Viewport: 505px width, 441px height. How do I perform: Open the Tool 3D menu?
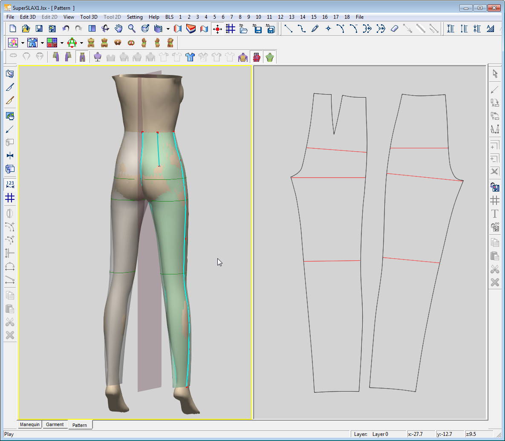click(x=89, y=17)
